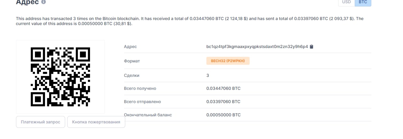Click the Всего отправлено amount 0.03397060 BTC
403x139 pixels.
coord(224,102)
